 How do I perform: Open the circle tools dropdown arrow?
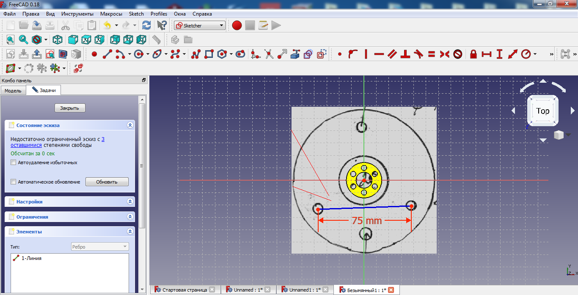coord(148,54)
